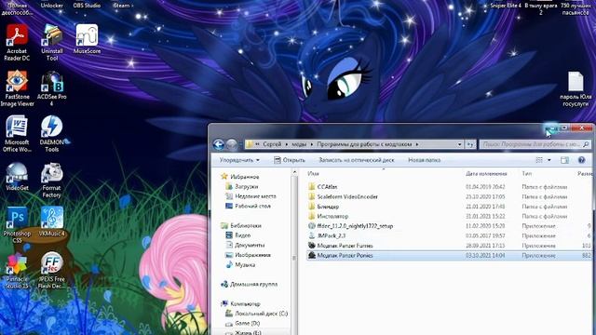Open Недавние места in sidebar

[x=255, y=196]
